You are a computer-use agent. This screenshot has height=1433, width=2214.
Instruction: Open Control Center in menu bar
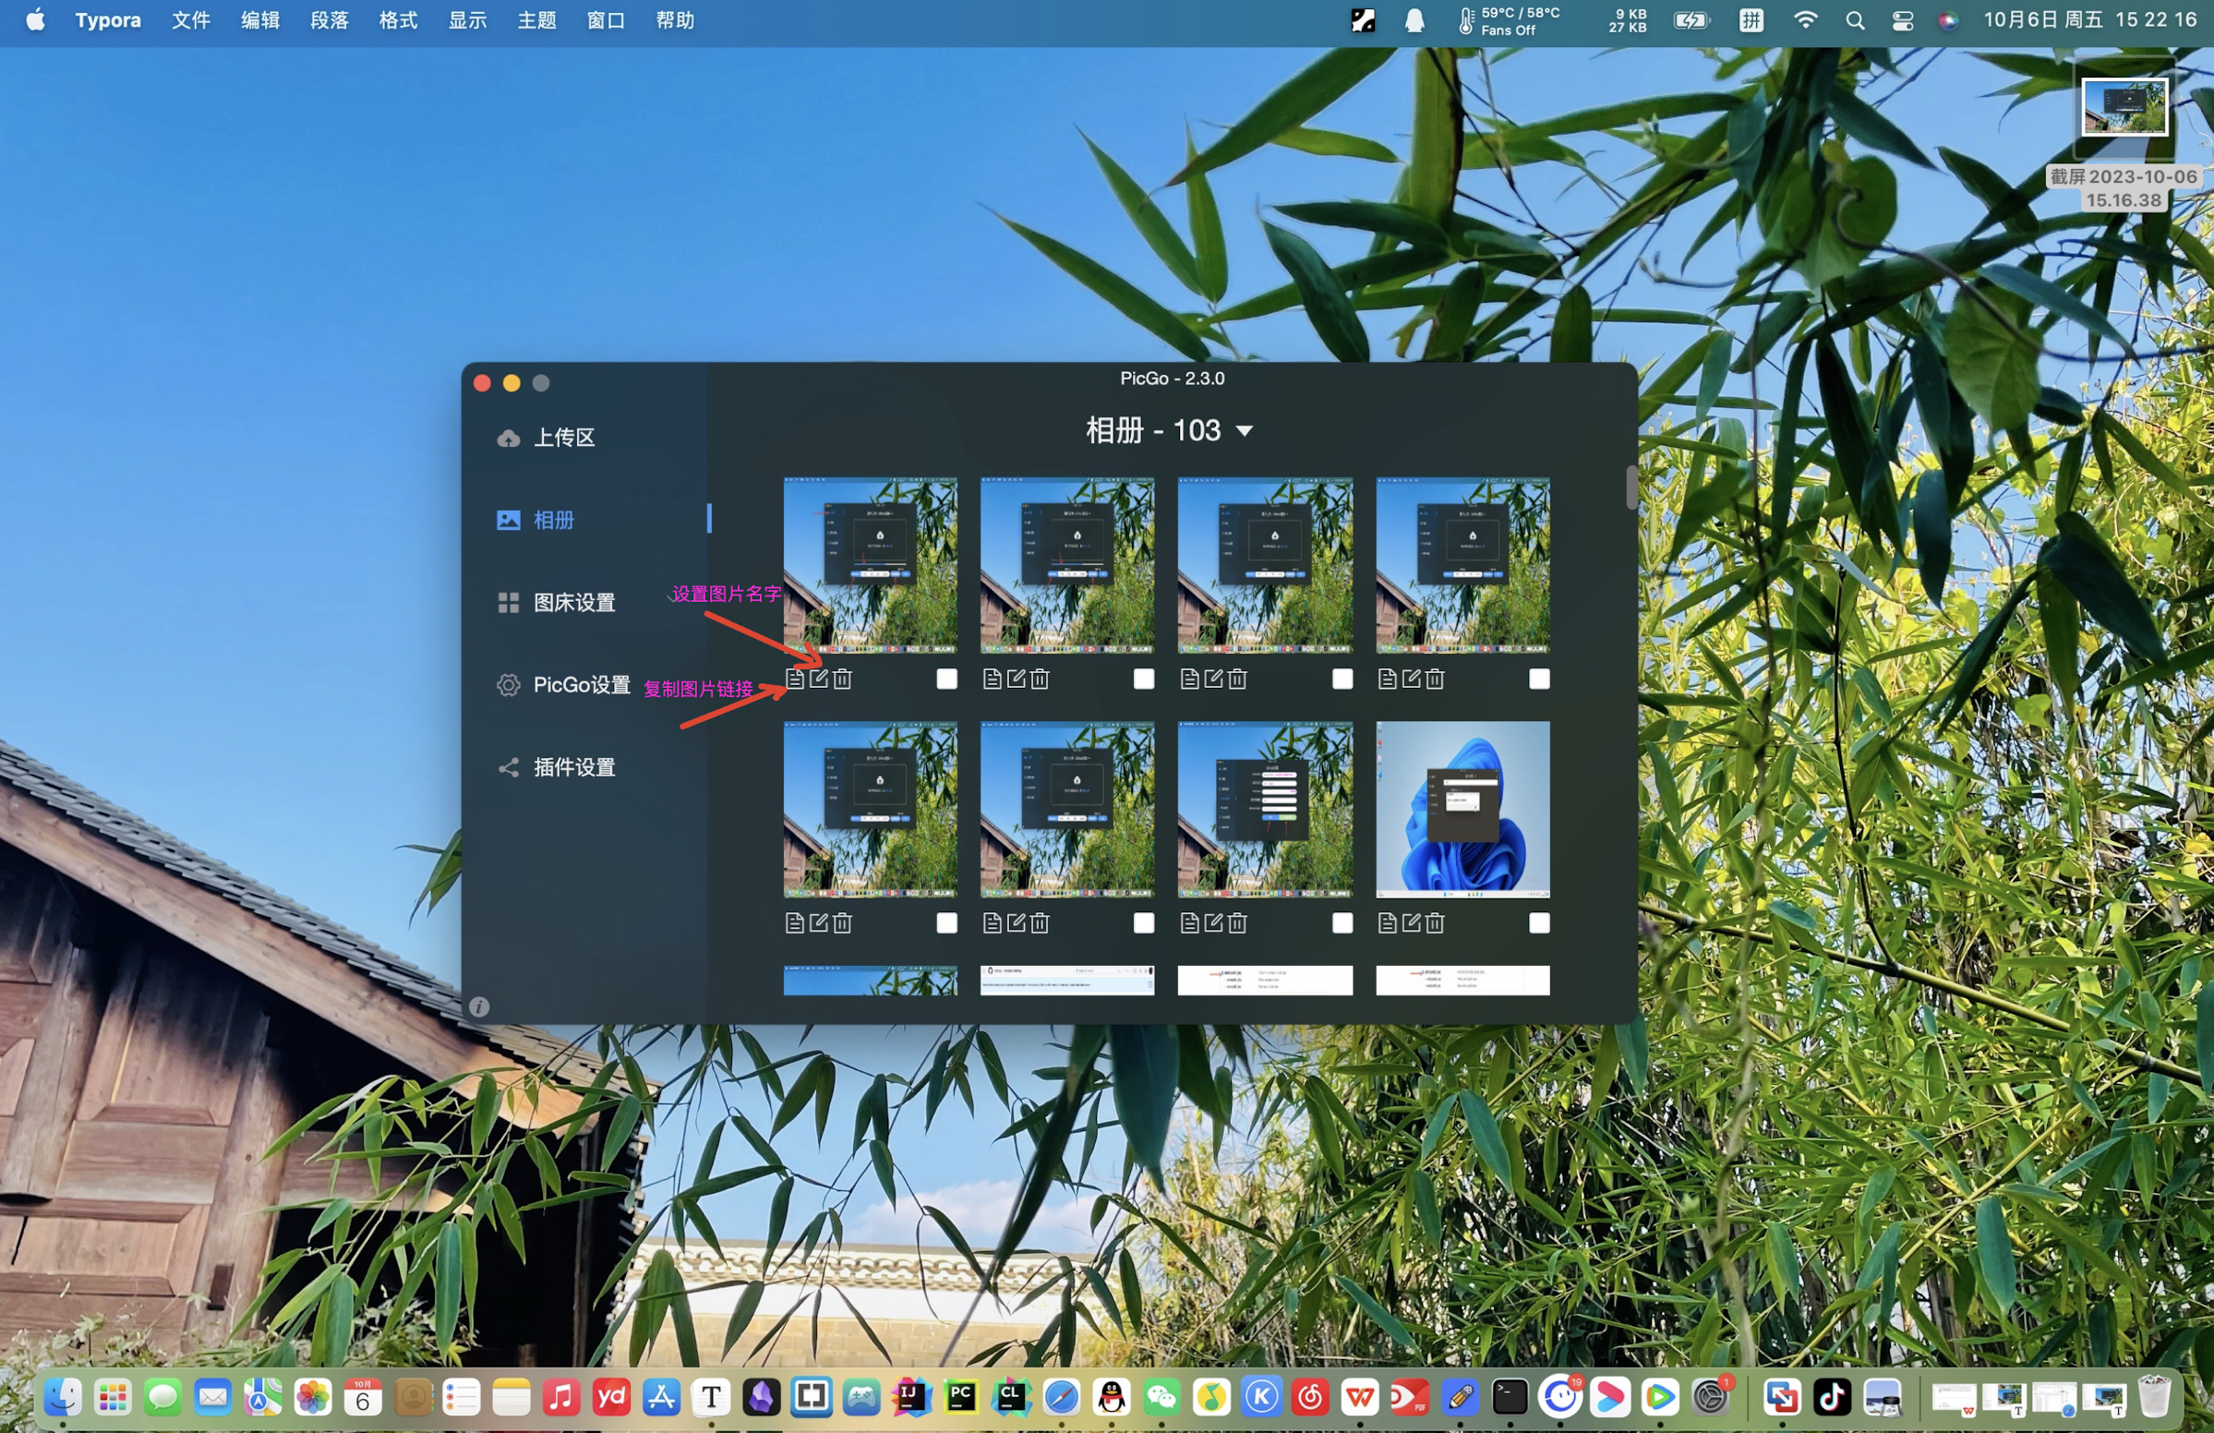click(x=1902, y=20)
